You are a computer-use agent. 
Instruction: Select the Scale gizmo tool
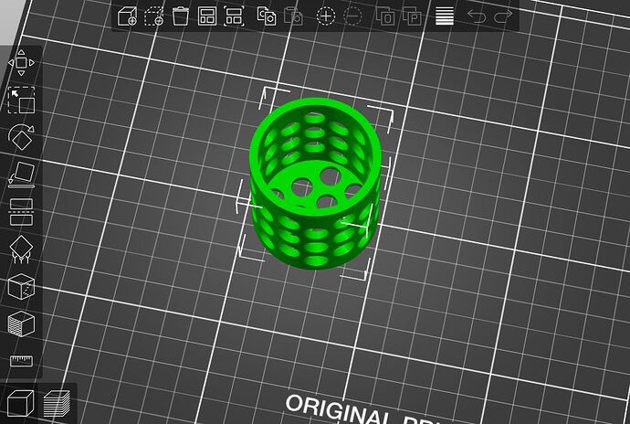click(21, 101)
